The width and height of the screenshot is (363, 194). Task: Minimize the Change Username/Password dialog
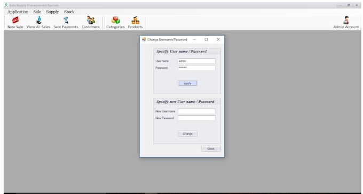[194, 39]
